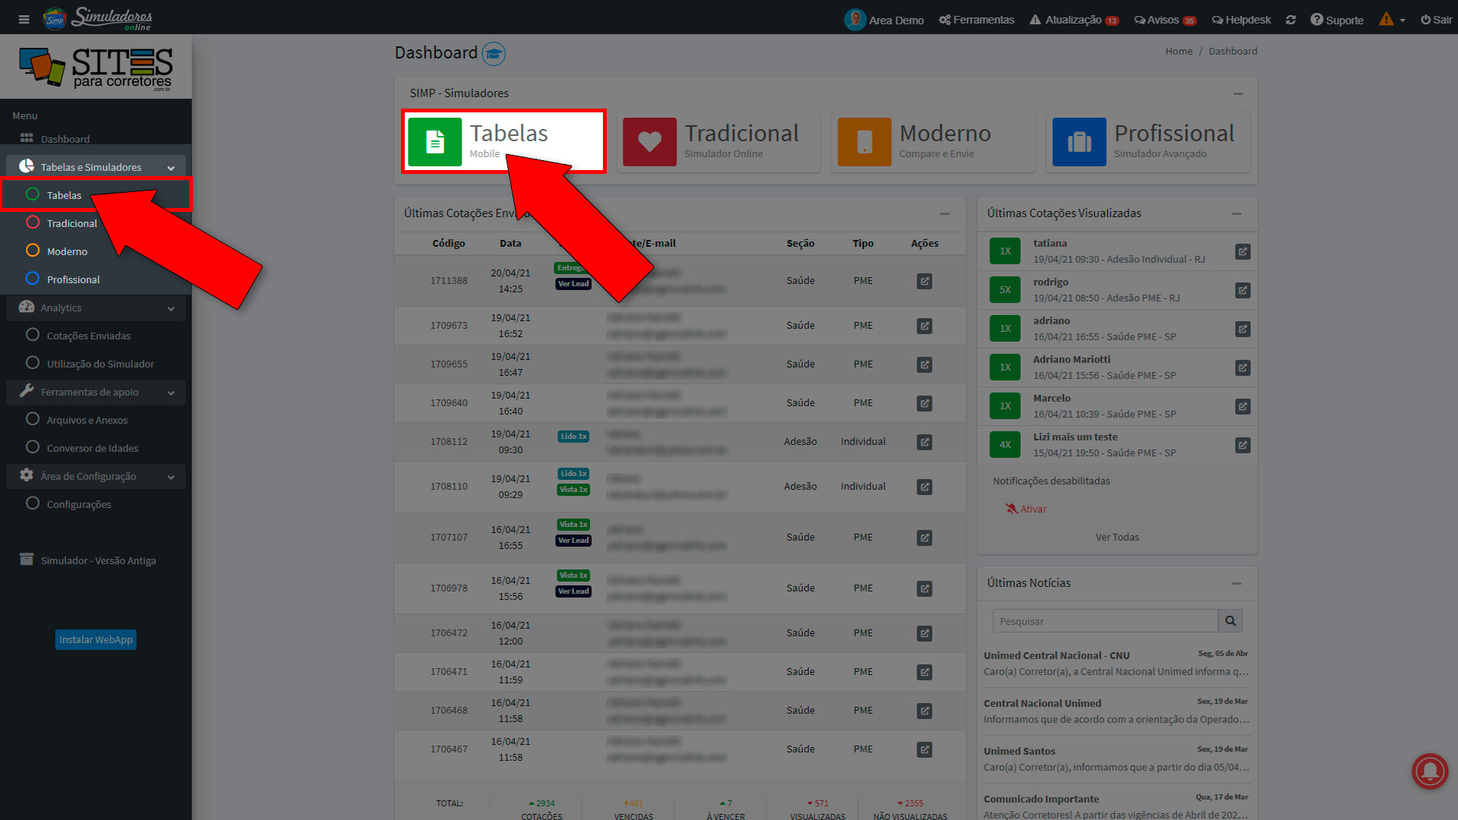This screenshot has height=820, width=1458.
Task: Select the Tradicional option in the sidebar
Action: tap(71, 222)
